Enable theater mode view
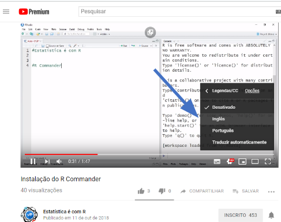This screenshot has height=222, width=281. click(x=255, y=161)
